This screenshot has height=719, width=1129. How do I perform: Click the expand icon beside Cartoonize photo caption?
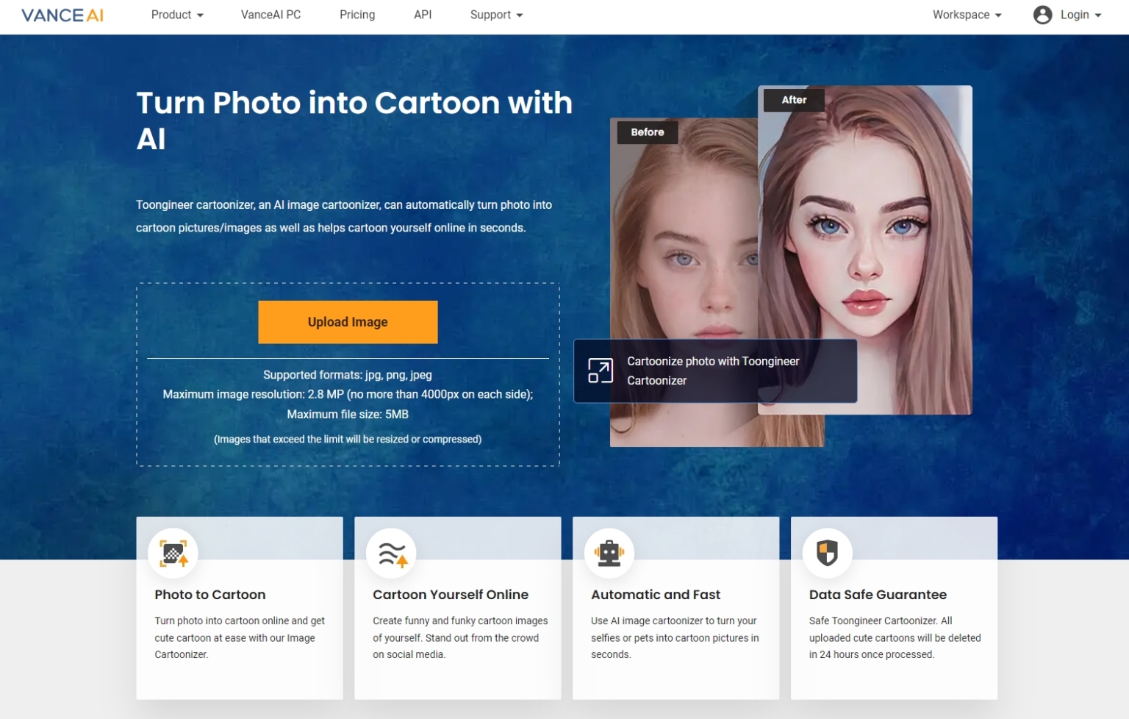(x=599, y=371)
